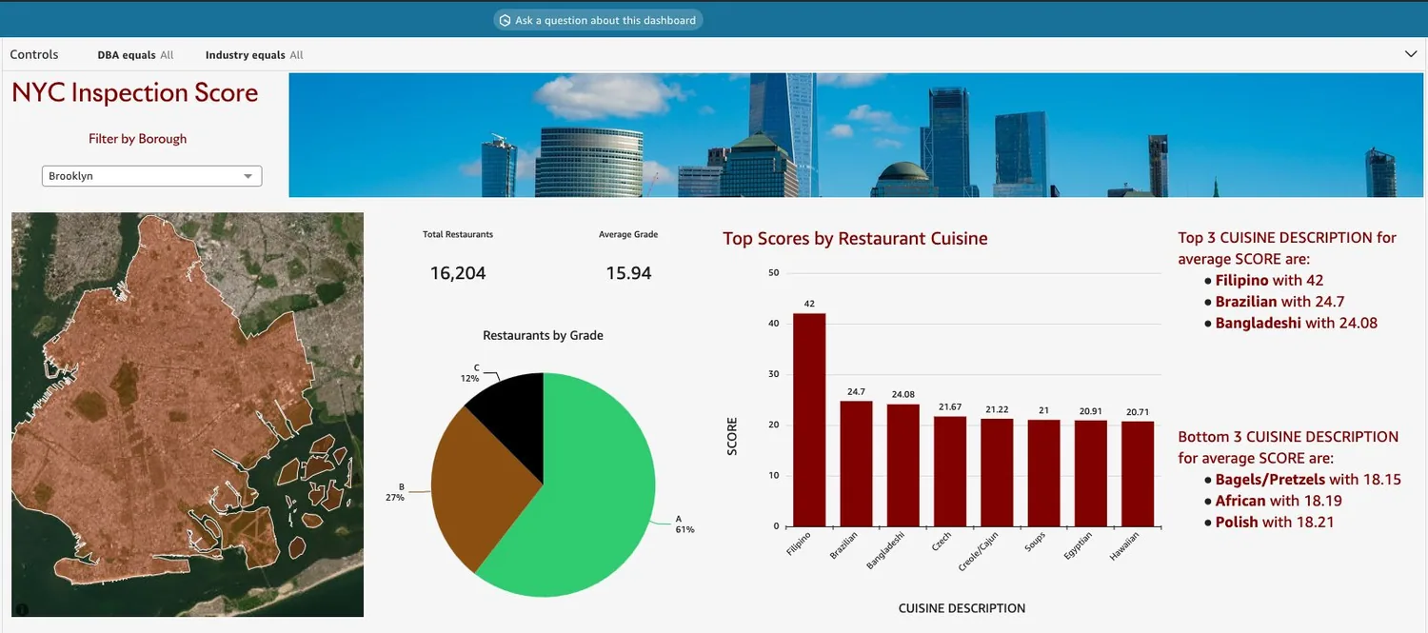Open the DBA equals All filter control

click(135, 55)
